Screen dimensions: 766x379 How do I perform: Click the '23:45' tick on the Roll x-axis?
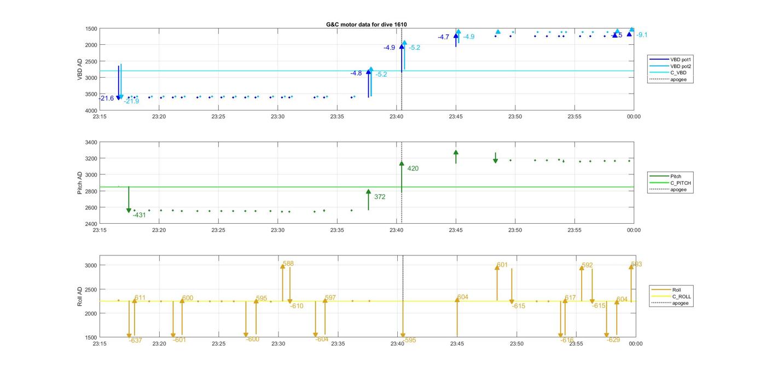click(x=457, y=344)
